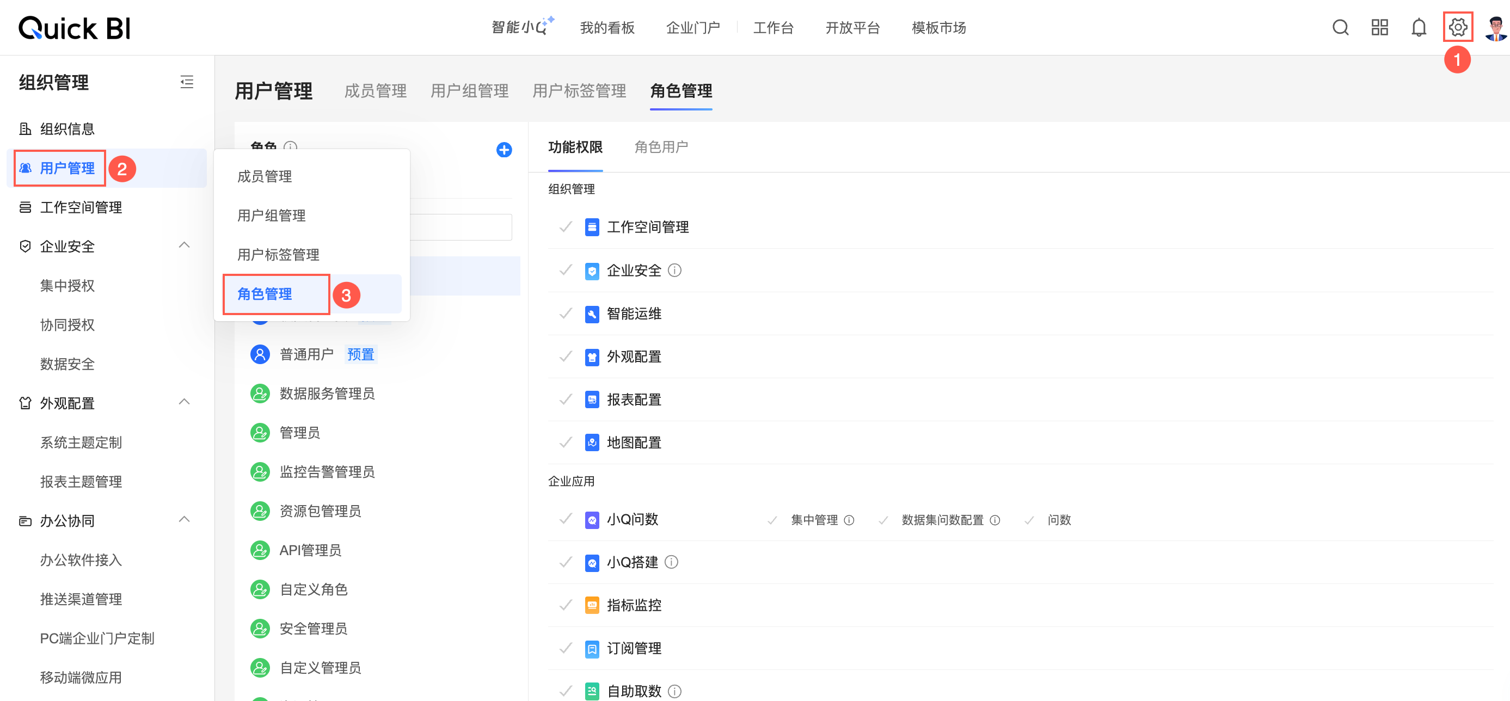Viewport: 1510px width, 701px height.
Task: Collapse the 组织管理 sidebar menu icon
Action: click(186, 82)
